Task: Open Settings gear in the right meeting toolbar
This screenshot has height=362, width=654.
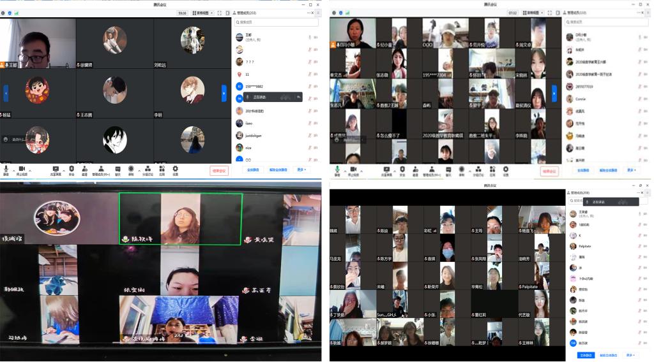Action: click(505, 170)
